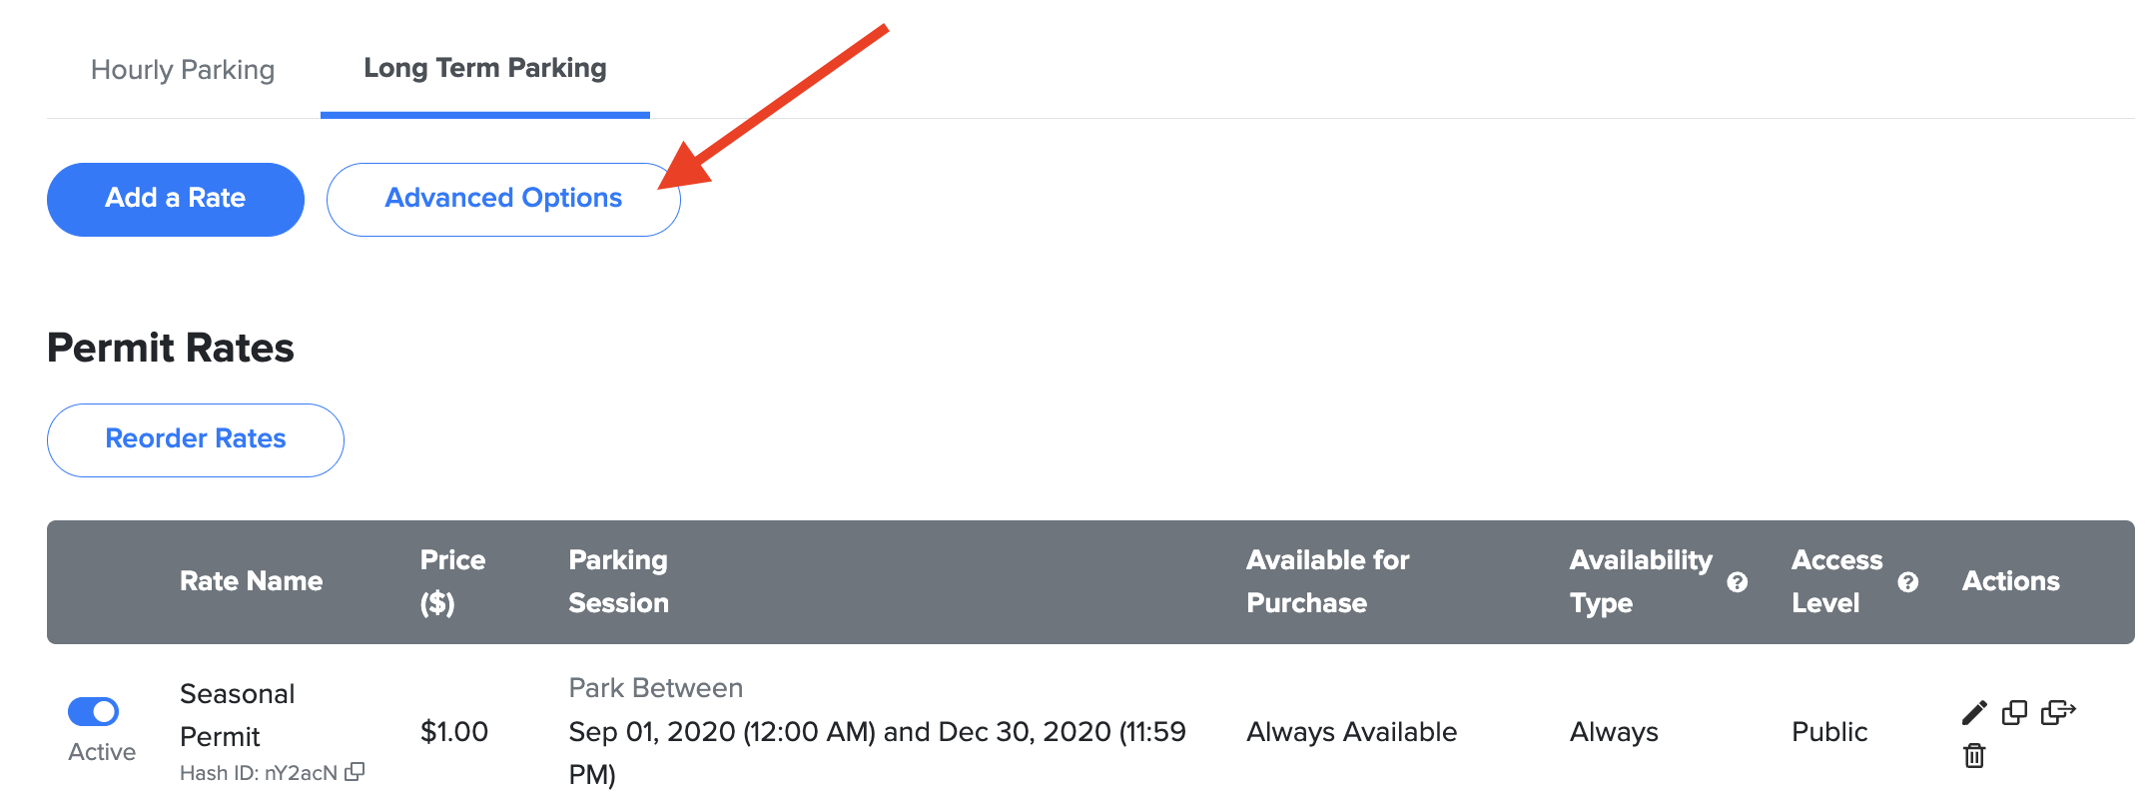Open the Availability Type help tooltip
Image resolution: width=2153 pixels, height=799 pixels.
pos(1740,582)
